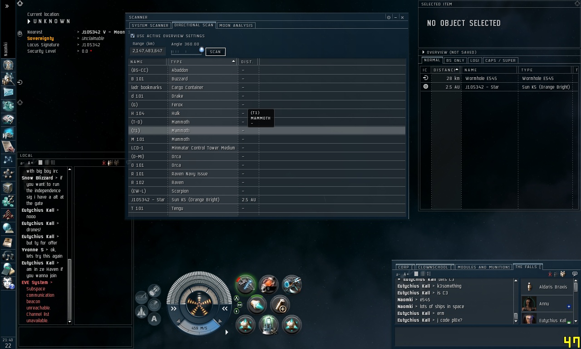The height and width of the screenshot is (349, 581).
Task: Expand the Neocom with double-arrow
Action: tap(7, 6)
